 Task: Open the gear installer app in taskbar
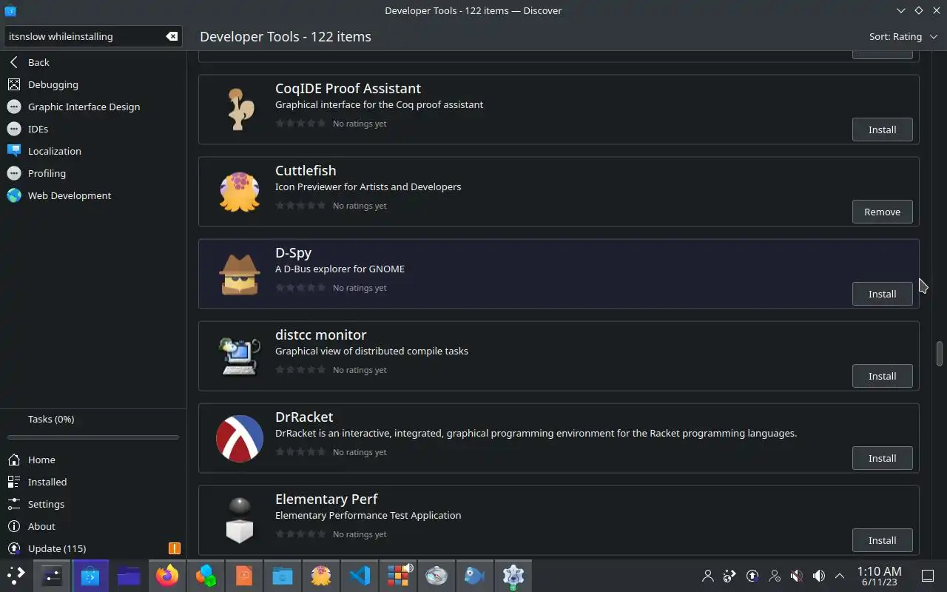click(x=513, y=575)
